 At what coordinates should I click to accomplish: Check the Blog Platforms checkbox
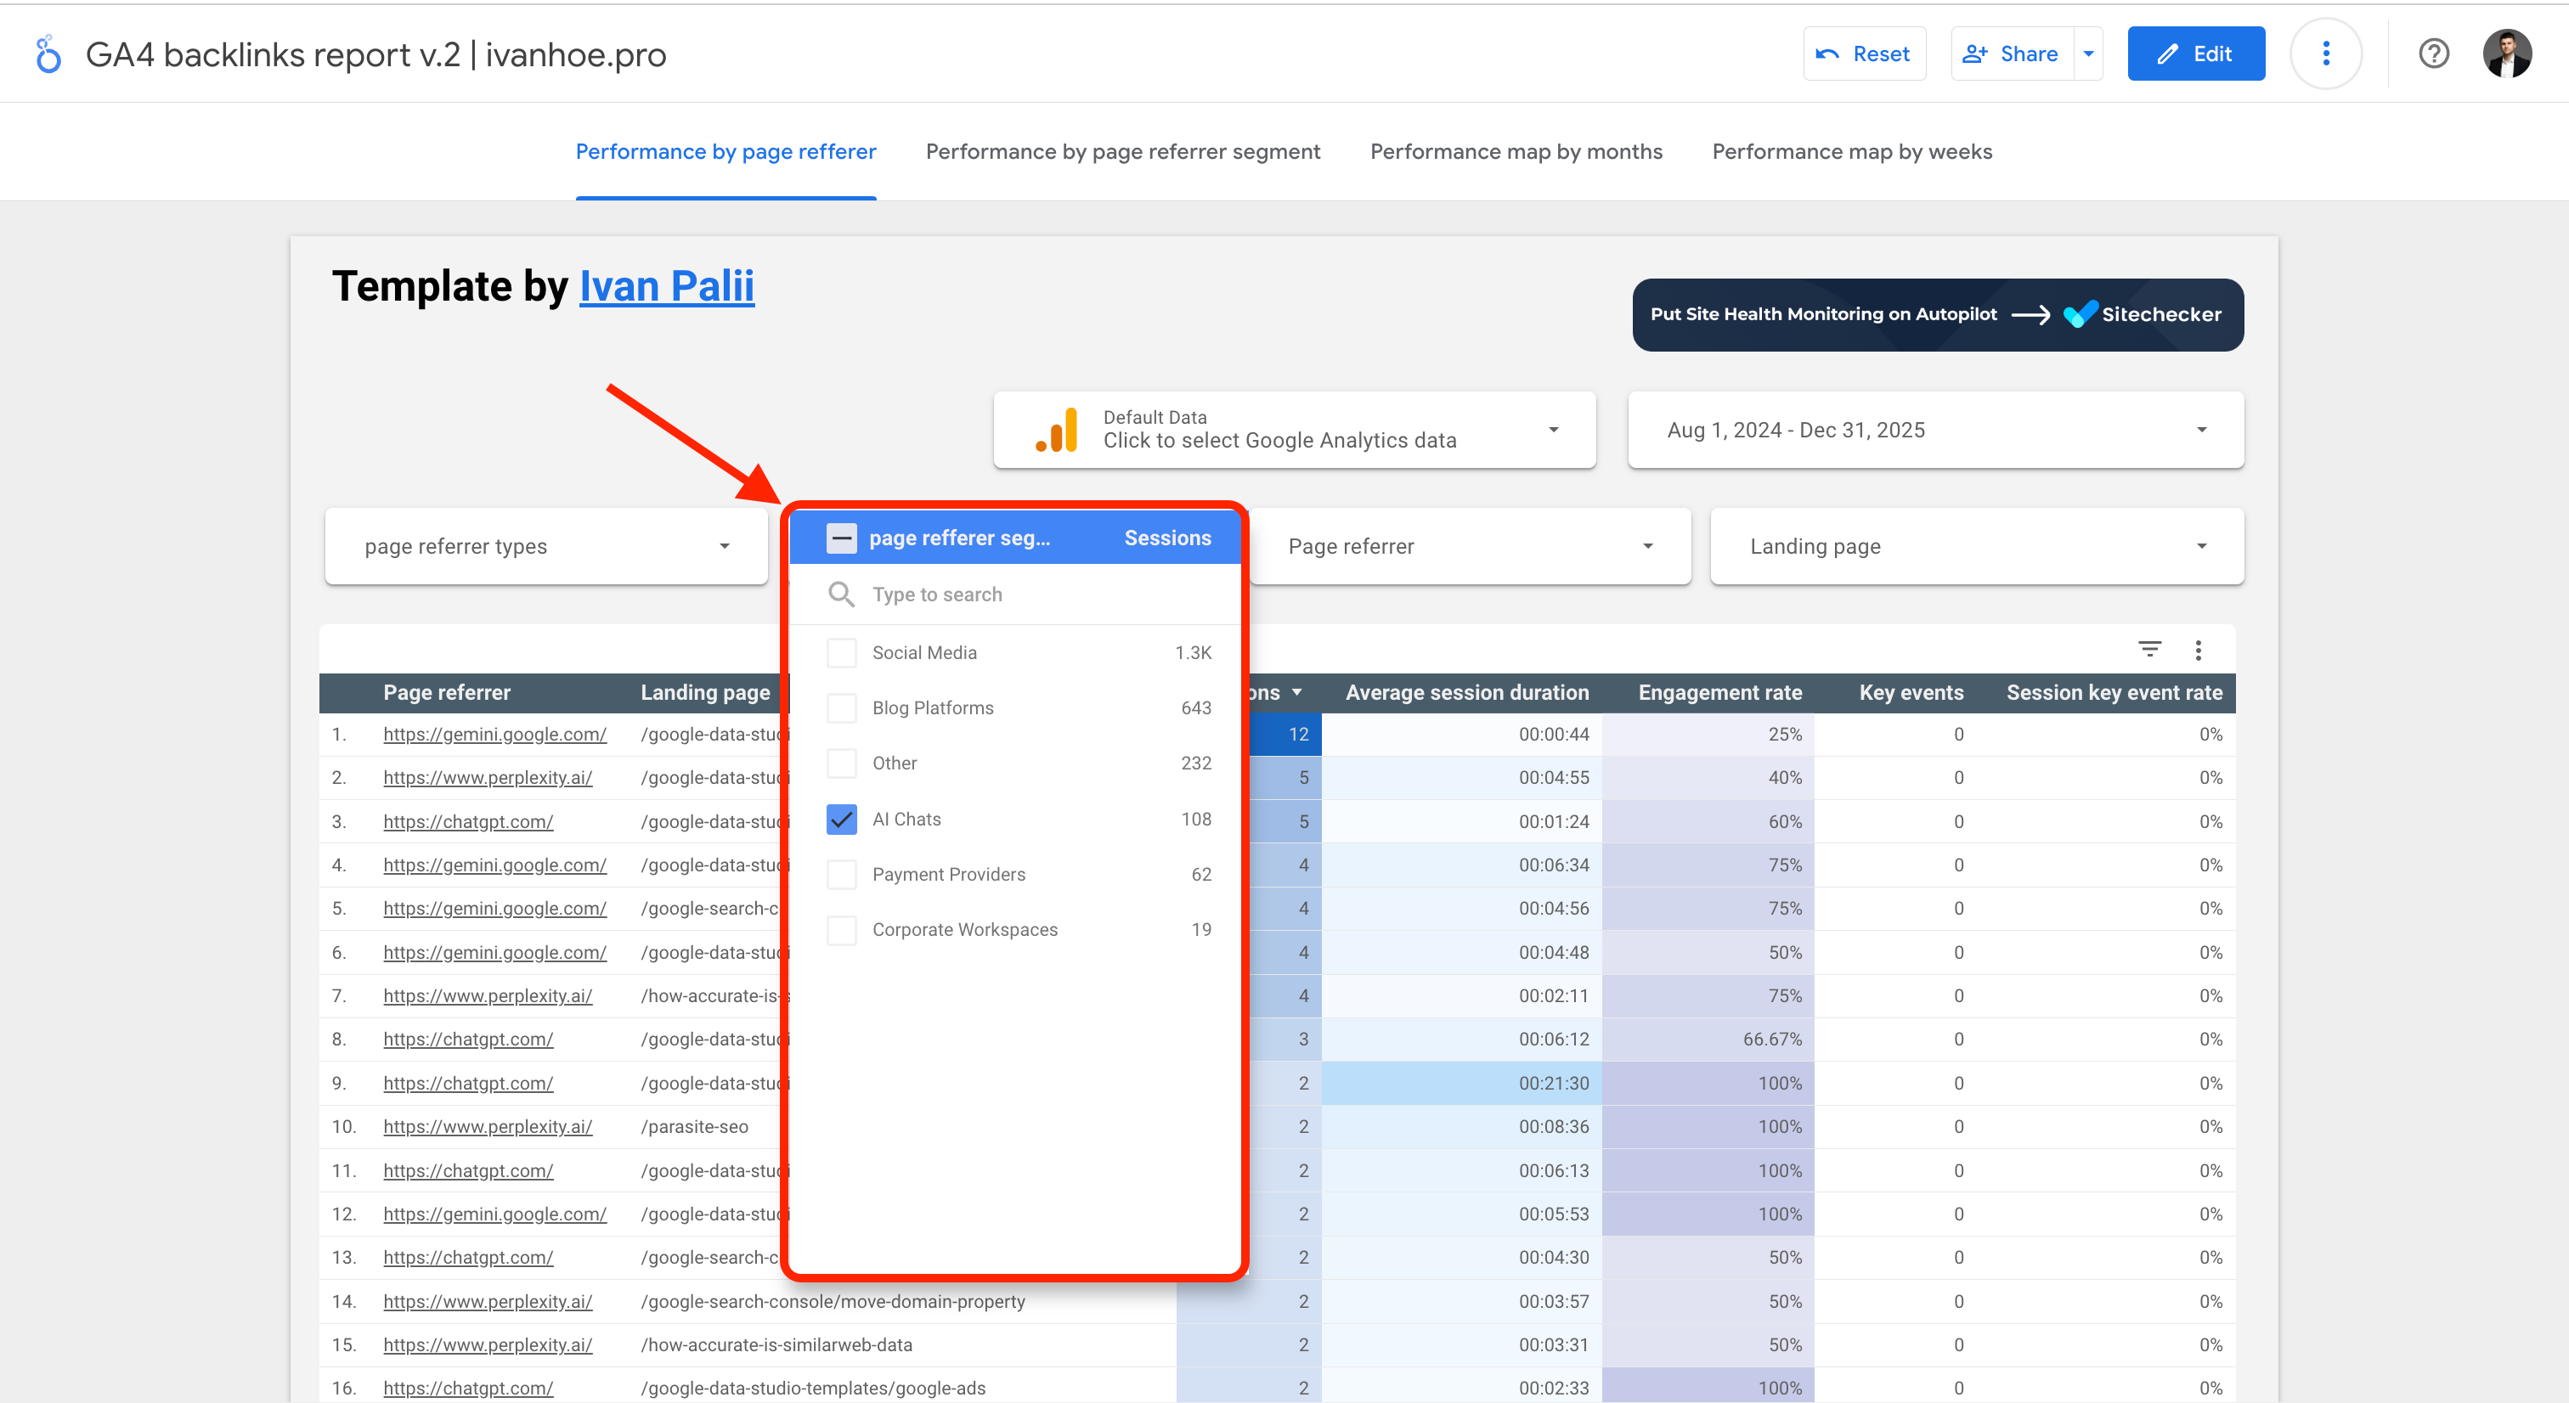pos(842,708)
